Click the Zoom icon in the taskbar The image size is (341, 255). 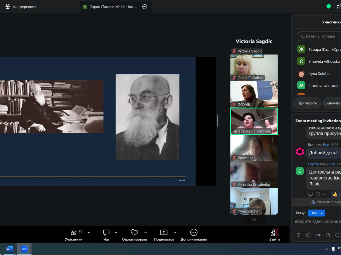click(24, 249)
